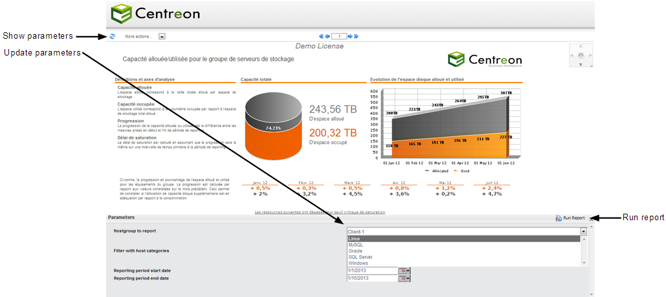Pan report down with navigator arrow
The width and height of the screenshot is (666, 297).
pyautogui.click(x=580, y=65)
